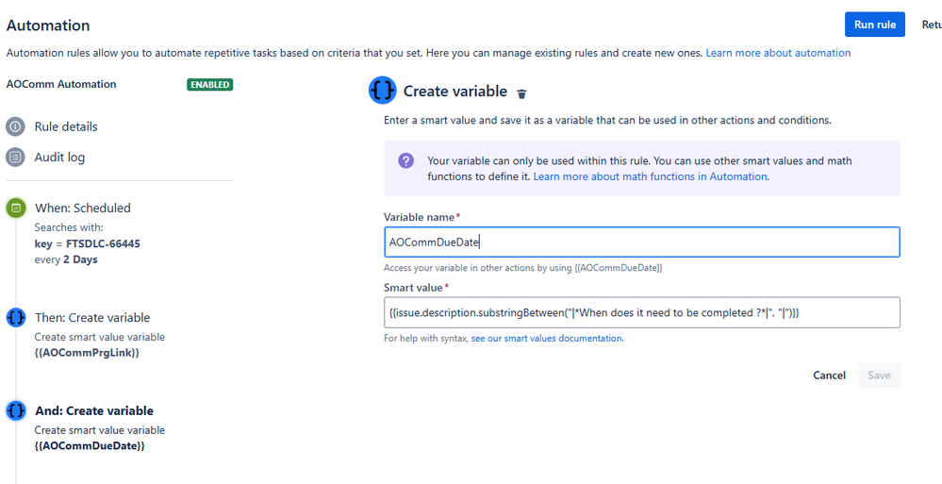Screen dimensions: 942x484
Task: Click the braces icon beside And: Create variable
Action: tap(16, 410)
